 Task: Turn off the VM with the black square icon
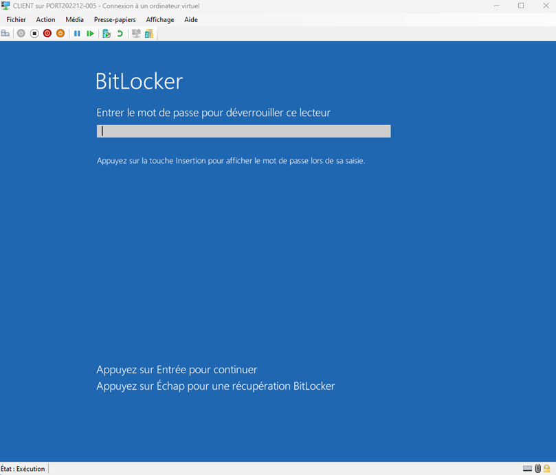tap(34, 34)
